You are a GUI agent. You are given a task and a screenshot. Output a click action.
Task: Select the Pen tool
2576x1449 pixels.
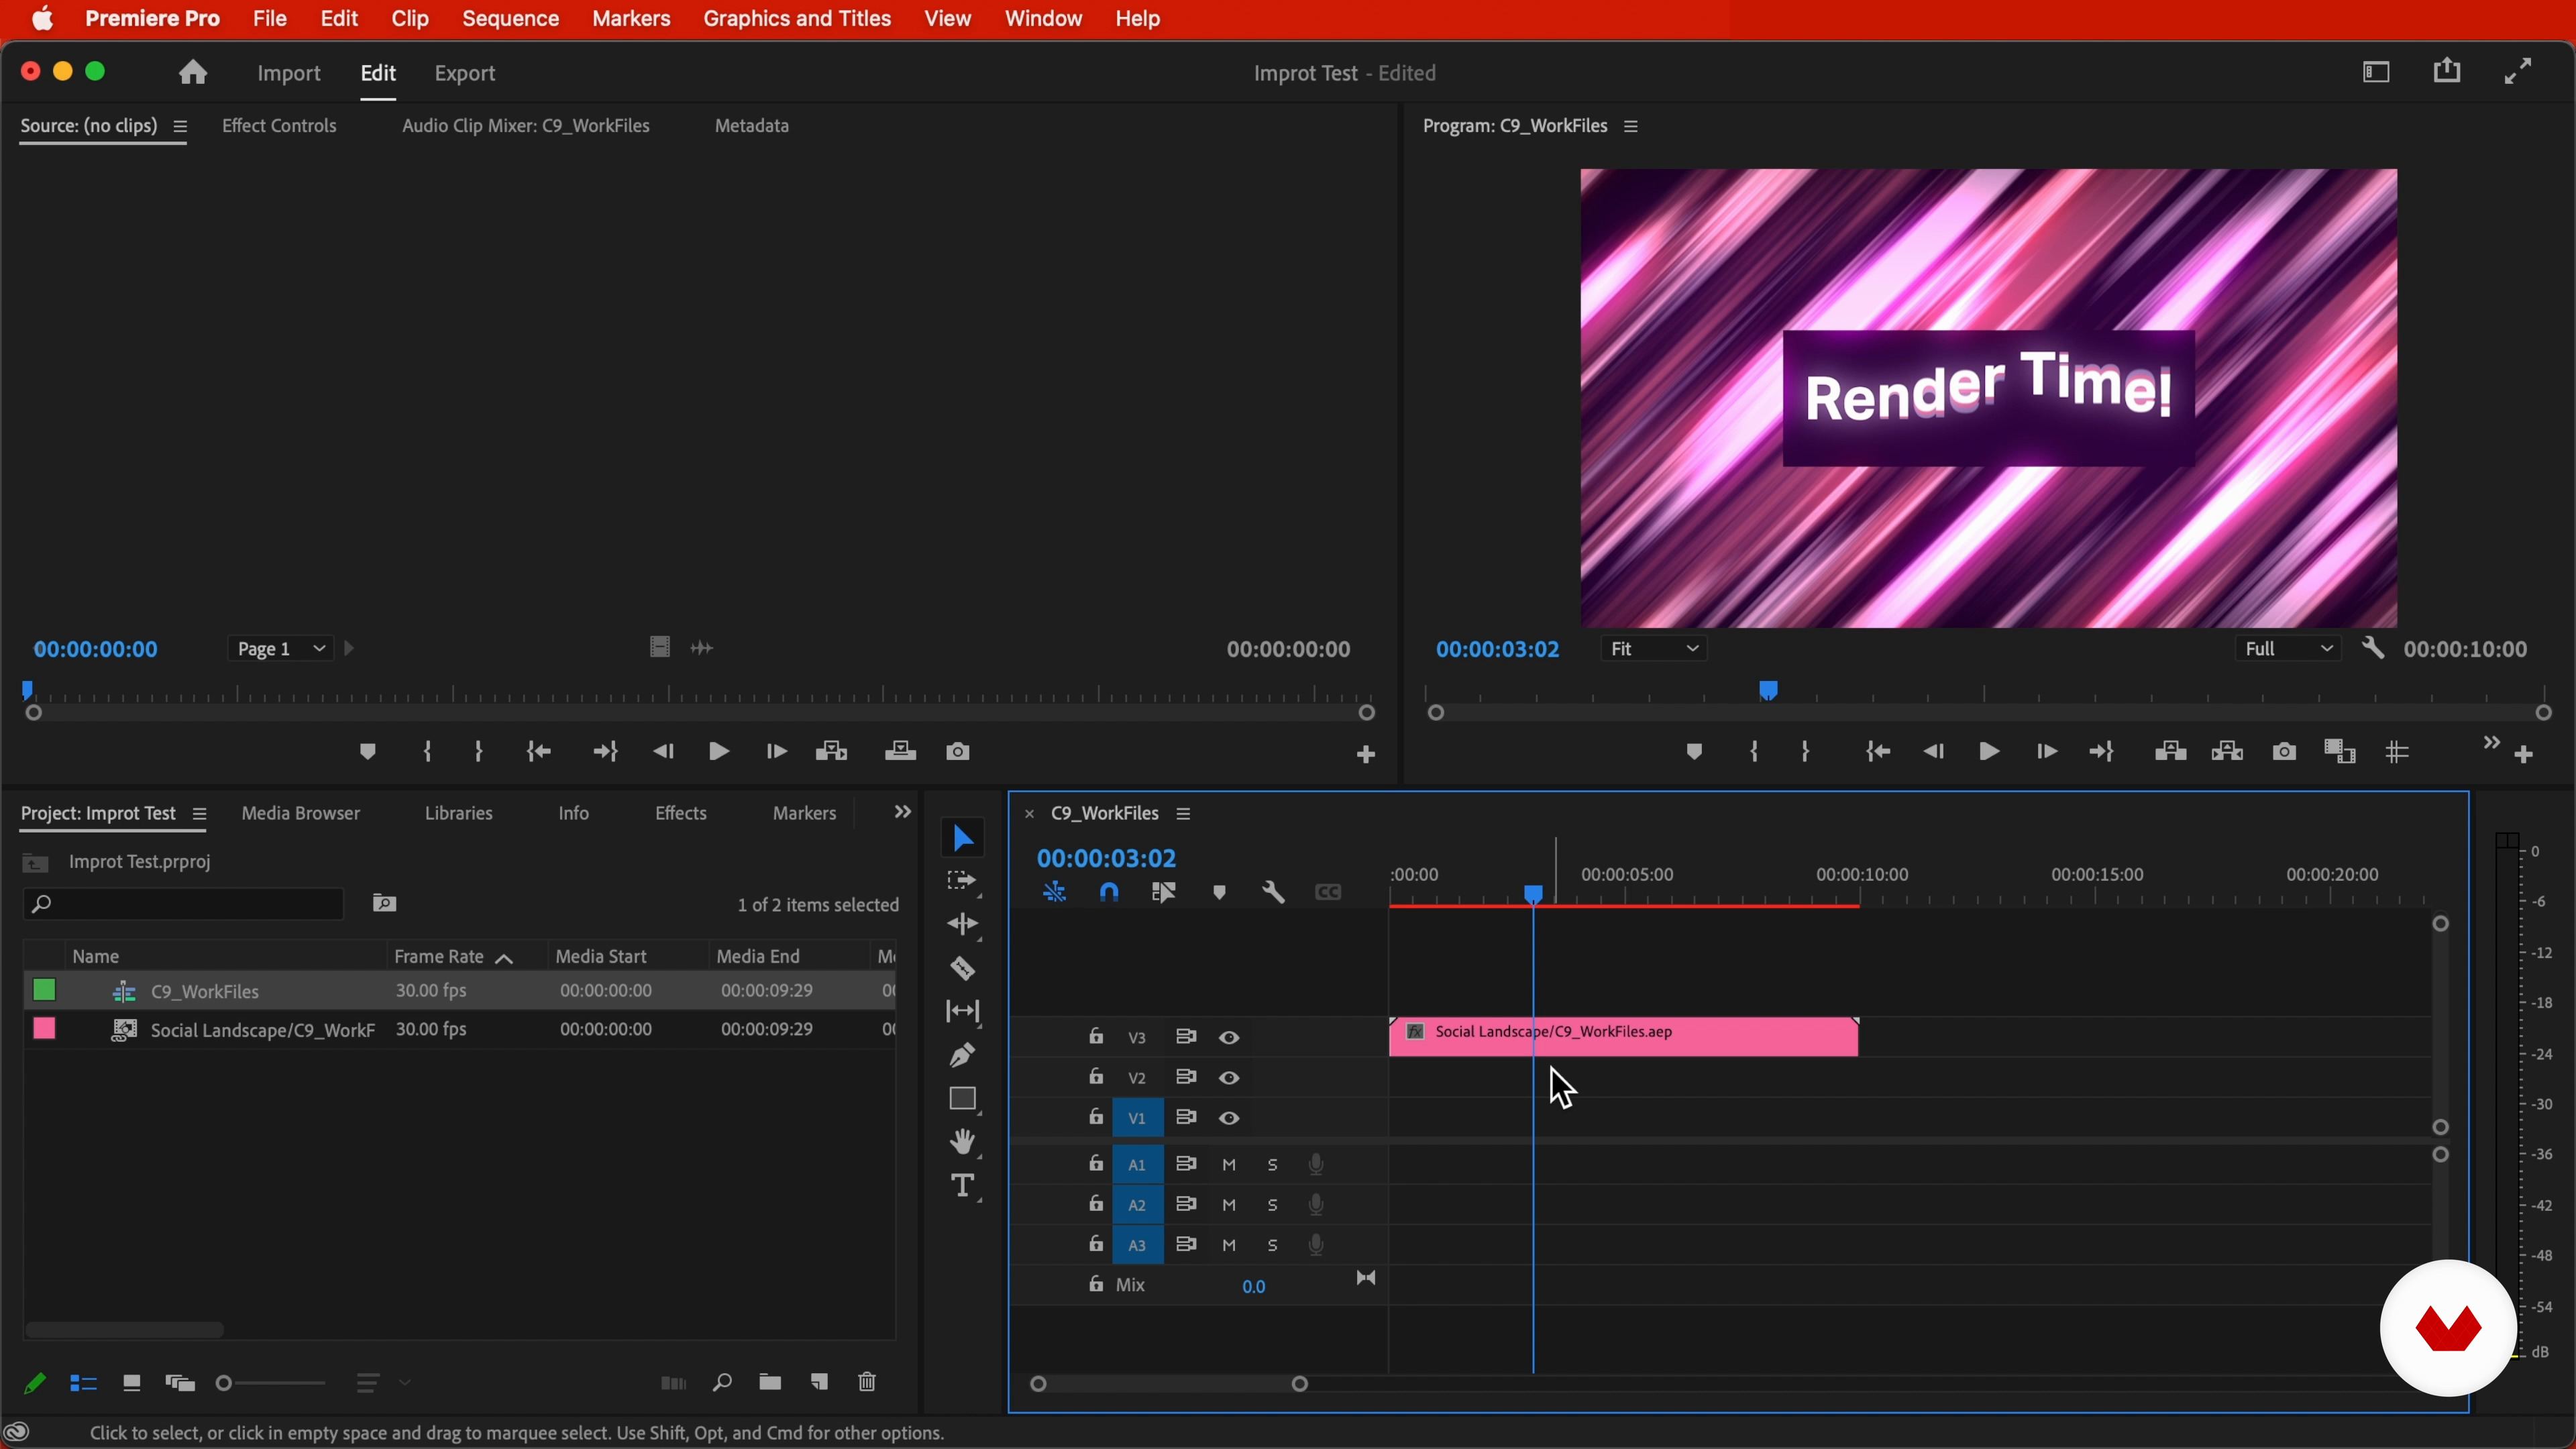[963, 1055]
